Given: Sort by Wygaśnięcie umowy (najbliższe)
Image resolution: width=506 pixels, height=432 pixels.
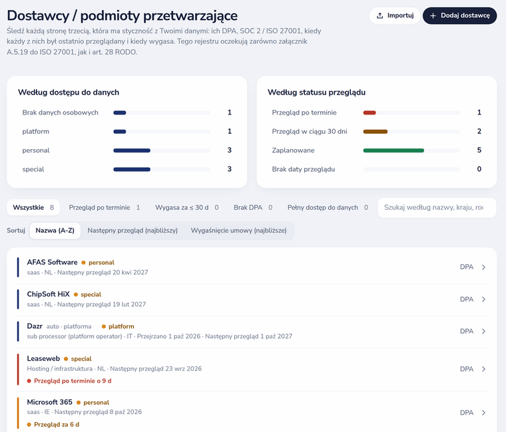Looking at the screenshot, I should pyautogui.click(x=238, y=231).
